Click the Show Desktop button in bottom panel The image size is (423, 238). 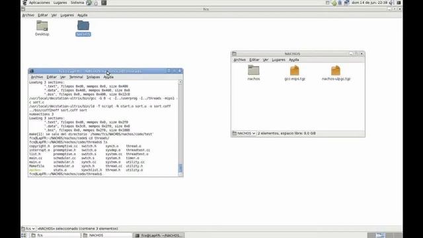(24, 235)
